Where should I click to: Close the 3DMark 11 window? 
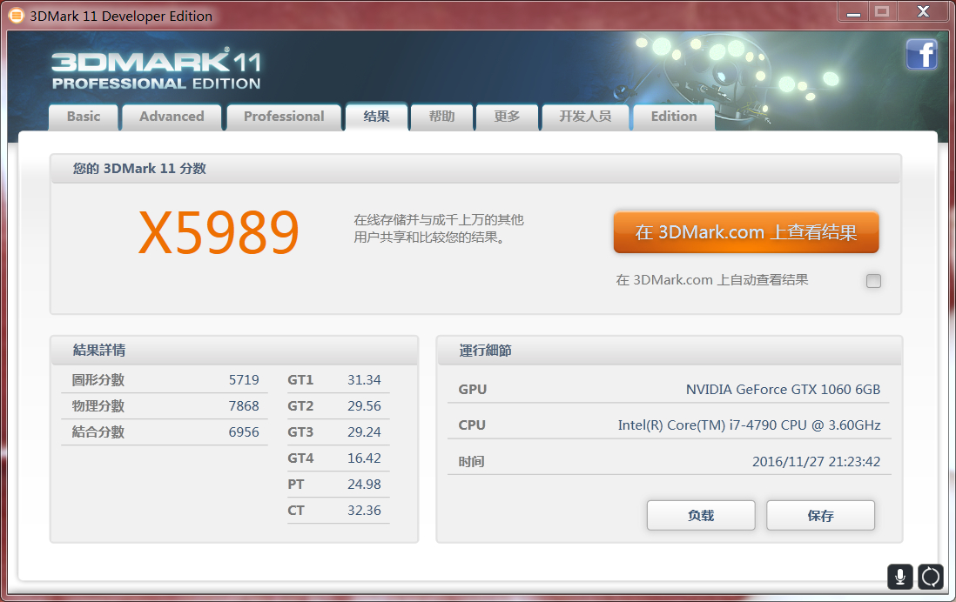pyautogui.click(x=923, y=11)
